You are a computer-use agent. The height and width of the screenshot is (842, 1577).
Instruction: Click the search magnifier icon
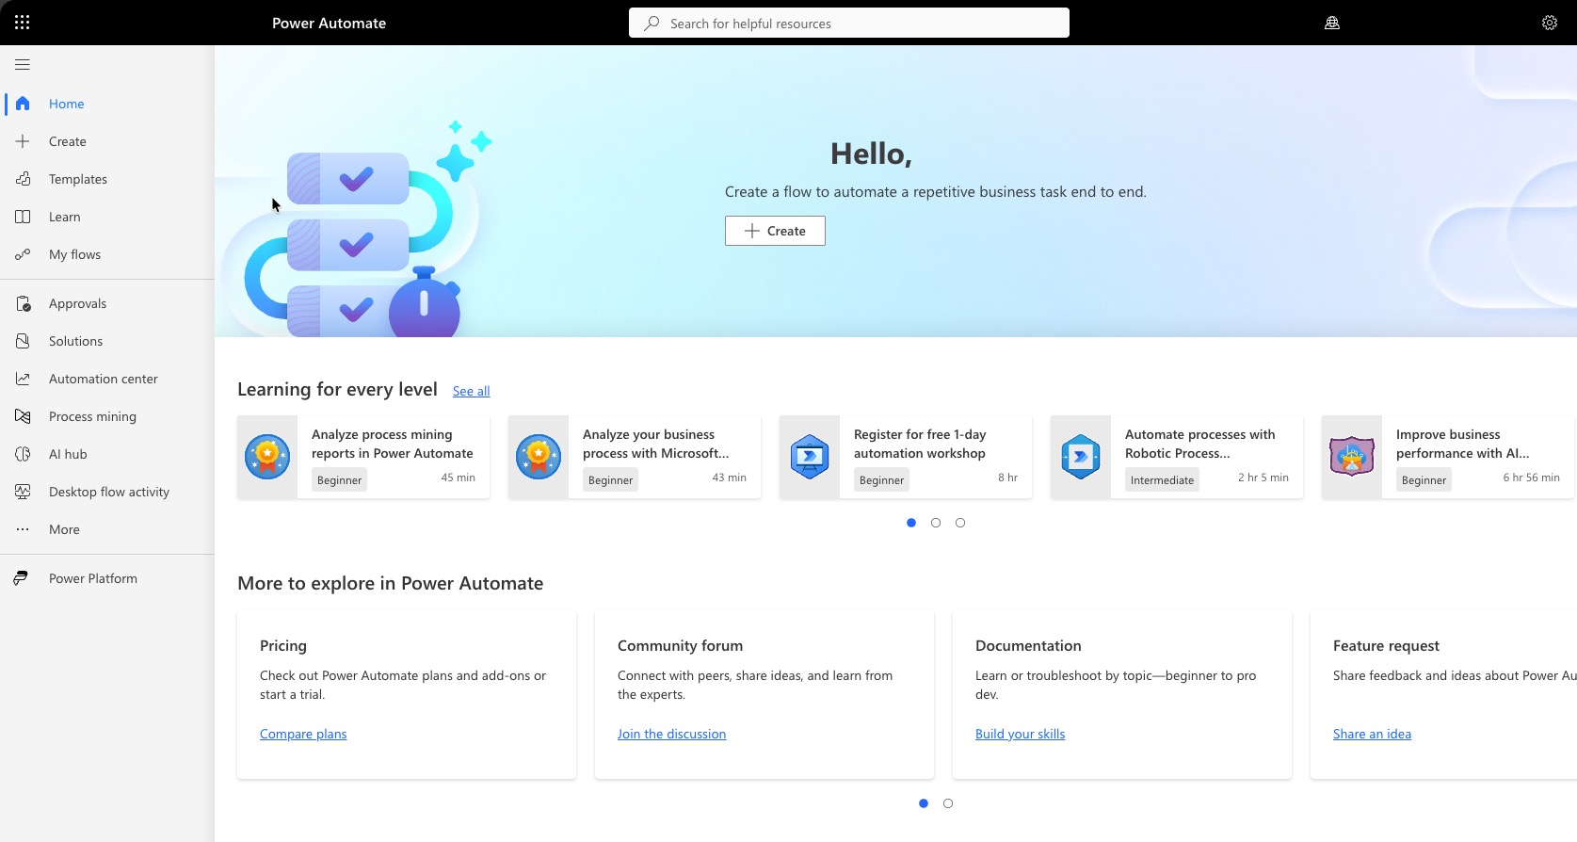coord(652,24)
